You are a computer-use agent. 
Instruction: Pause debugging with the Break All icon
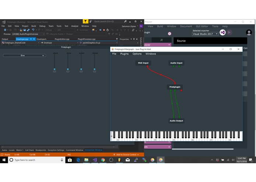point(100,30)
